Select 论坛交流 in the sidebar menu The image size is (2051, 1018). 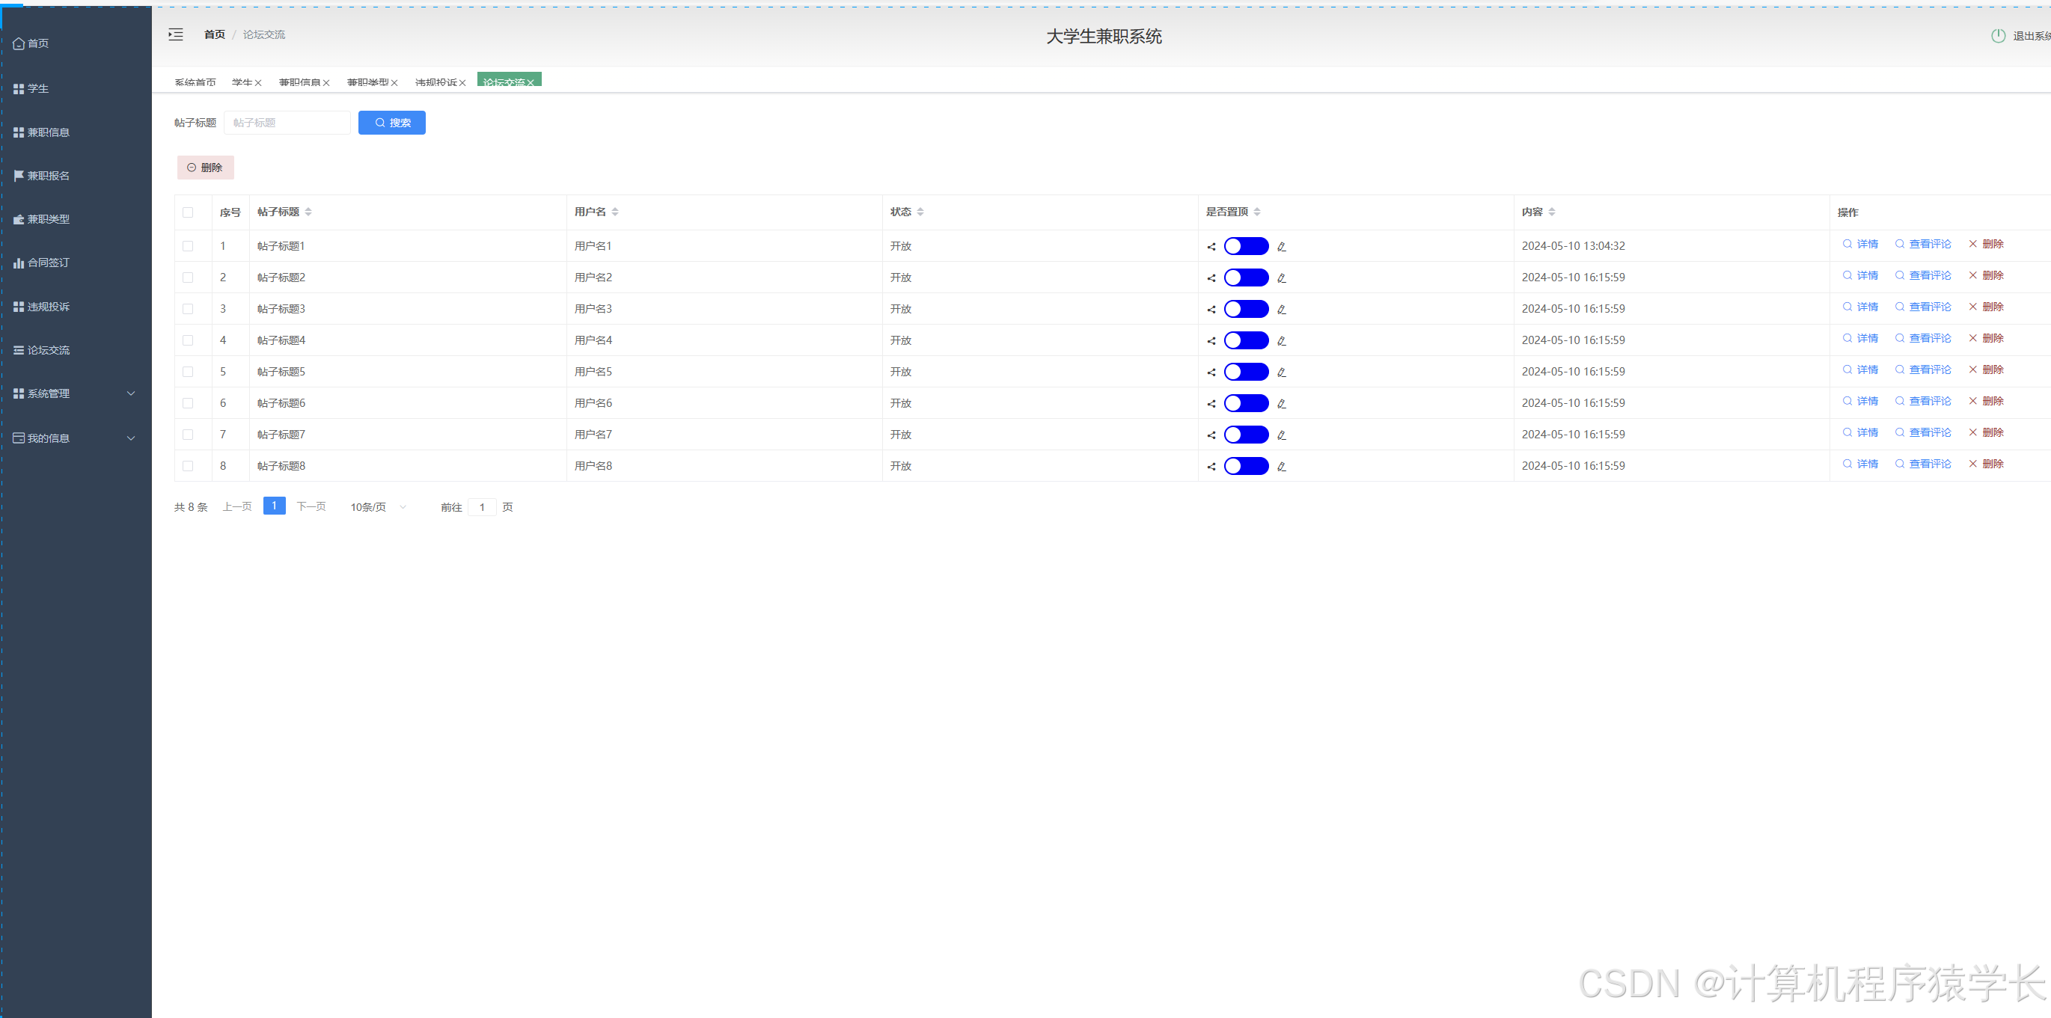pyautogui.click(x=48, y=350)
